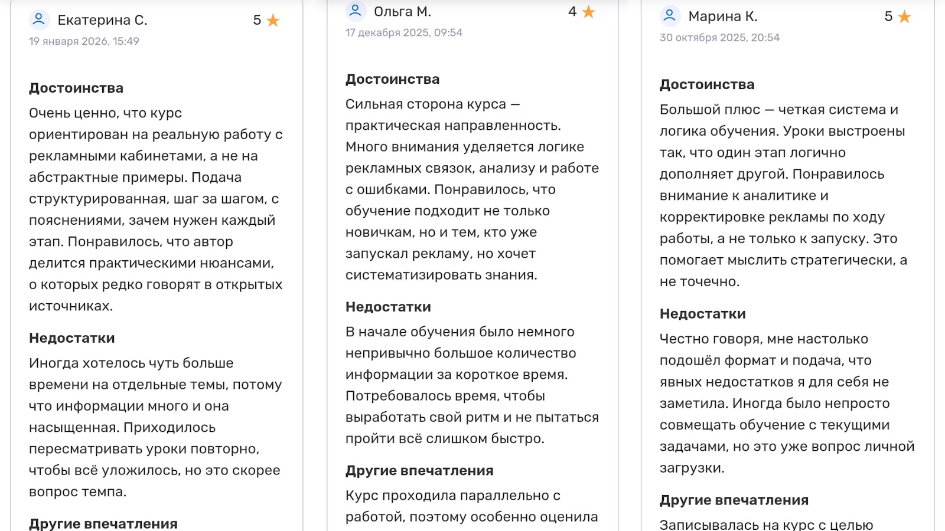The image size is (945, 531).
Task: Open the Марина К. reviewer name
Action: tap(722, 17)
